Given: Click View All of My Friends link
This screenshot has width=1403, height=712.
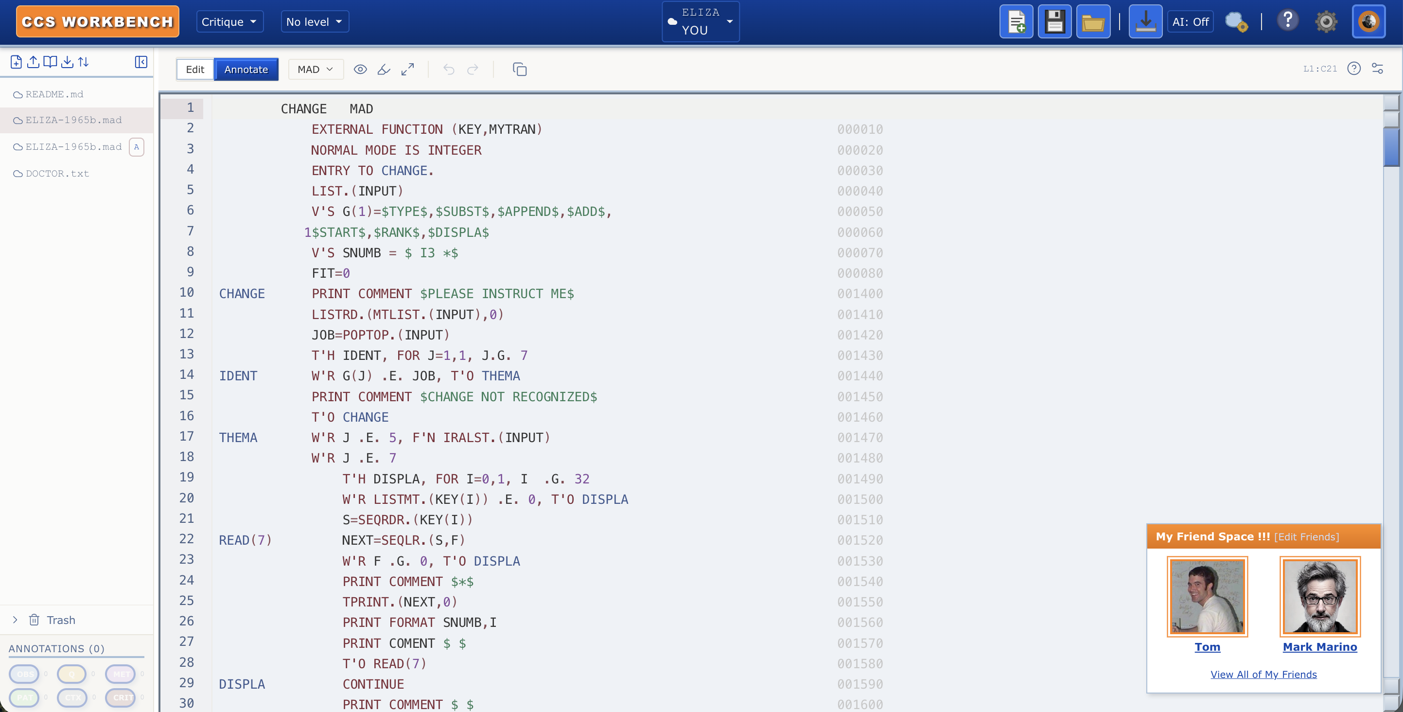Looking at the screenshot, I should click(x=1263, y=675).
